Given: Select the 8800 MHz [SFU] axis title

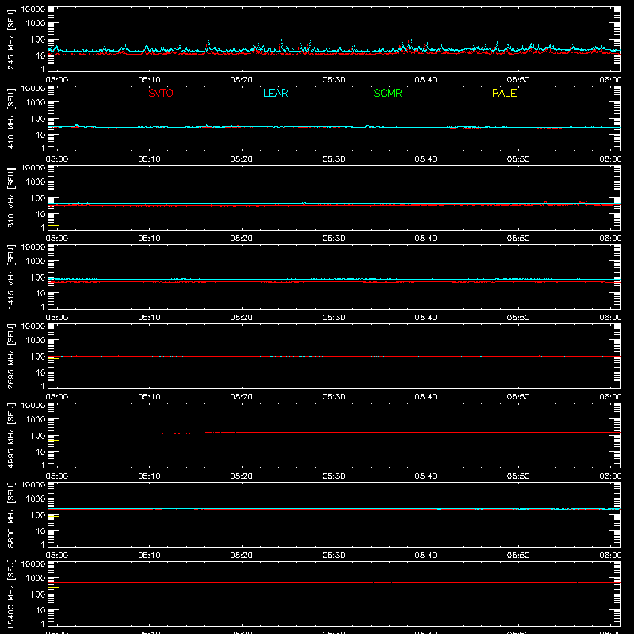Looking at the screenshot, I should pyautogui.click(x=10, y=515).
